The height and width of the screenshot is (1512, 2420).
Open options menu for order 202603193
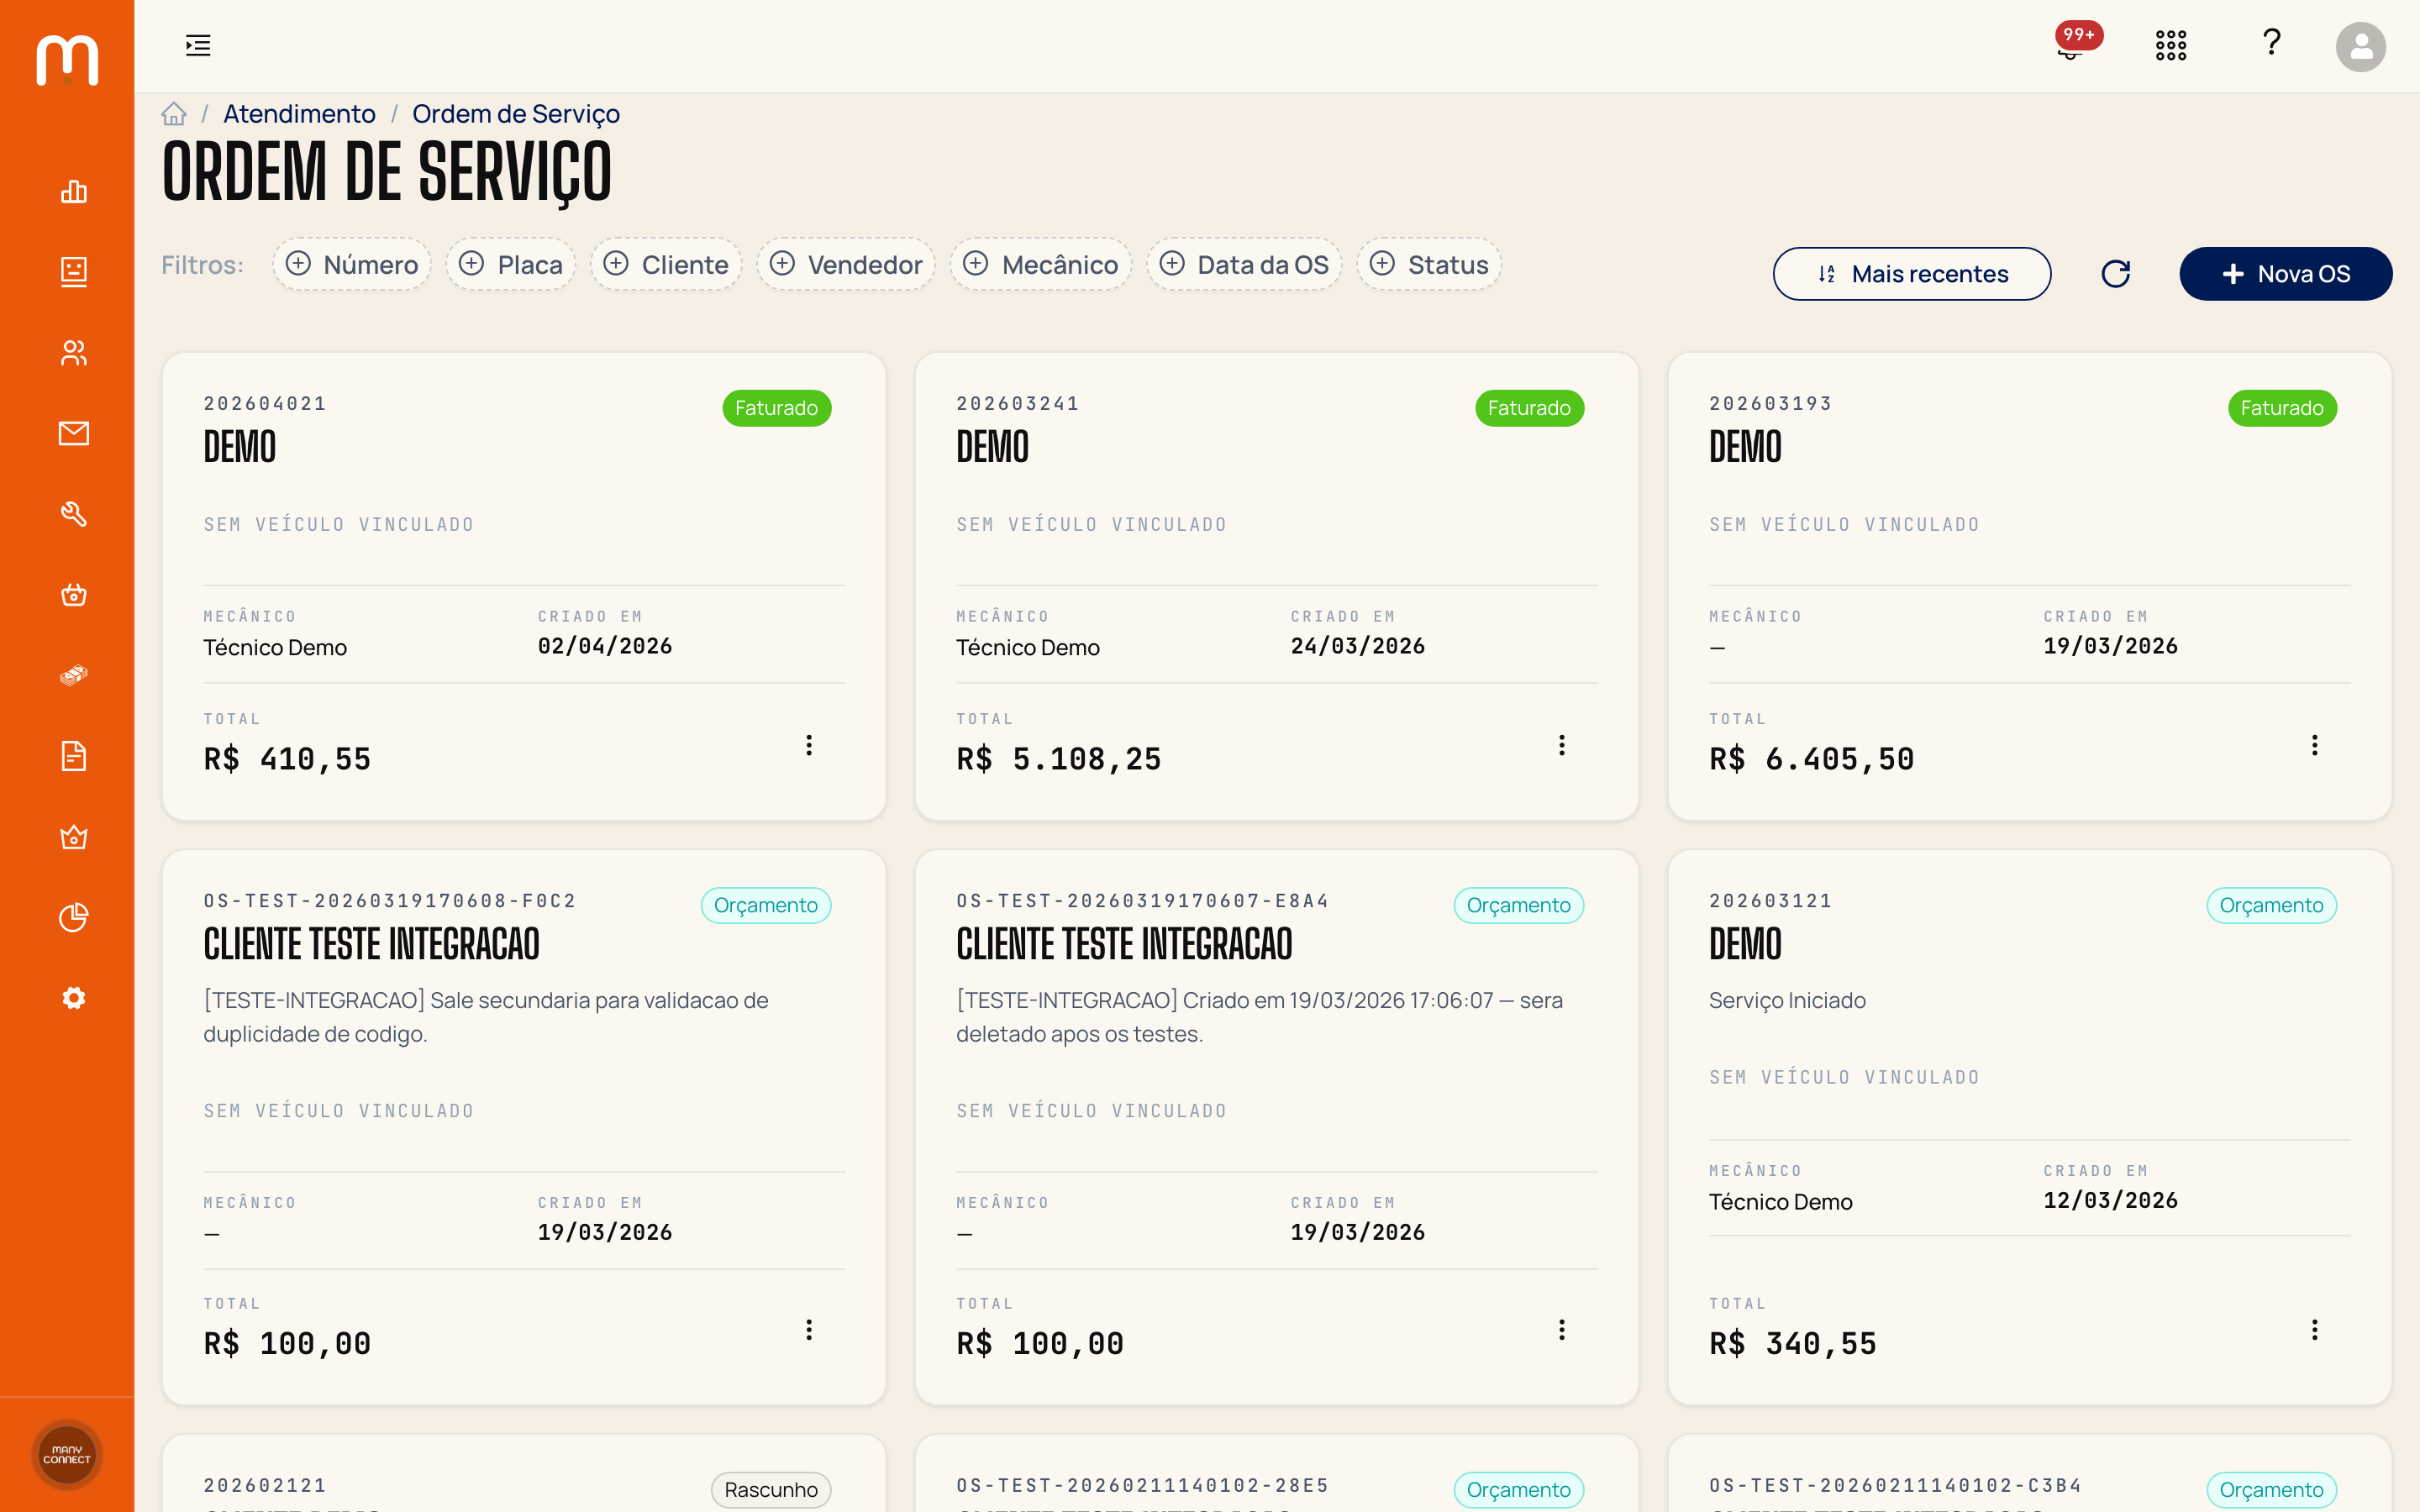pyautogui.click(x=2315, y=745)
